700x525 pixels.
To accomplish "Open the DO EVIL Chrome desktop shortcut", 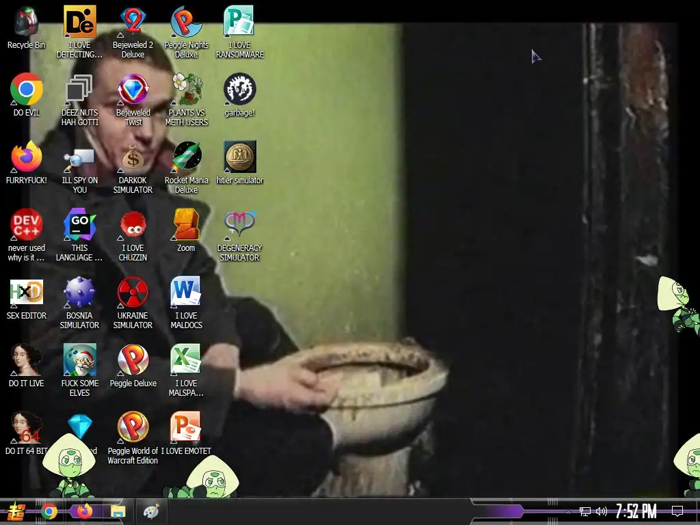I will [x=27, y=94].
